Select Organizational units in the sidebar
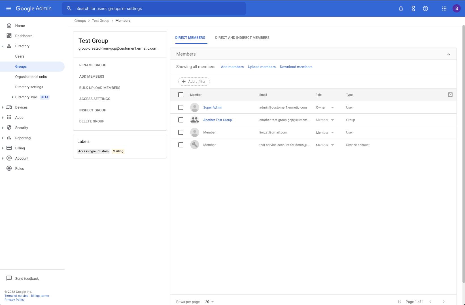The width and height of the screenshot is (465, 305). pyautogui.click(x=31, y=77)
